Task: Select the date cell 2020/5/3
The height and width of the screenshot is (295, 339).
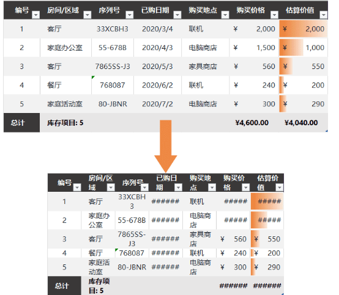Action: pyautogui.click(x=157, y=67)
